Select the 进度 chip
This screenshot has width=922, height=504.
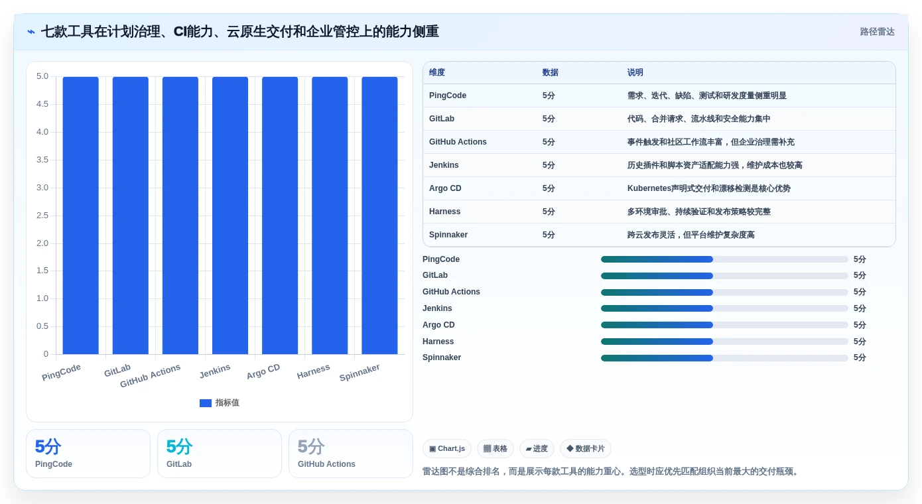coord(537,449)
